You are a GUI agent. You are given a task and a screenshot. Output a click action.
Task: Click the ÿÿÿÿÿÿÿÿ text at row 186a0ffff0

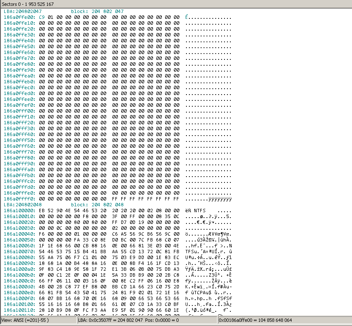point(220,199)
